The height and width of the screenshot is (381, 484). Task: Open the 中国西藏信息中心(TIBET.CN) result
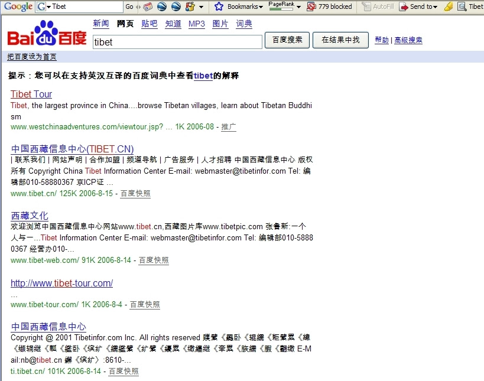[72, 149]
